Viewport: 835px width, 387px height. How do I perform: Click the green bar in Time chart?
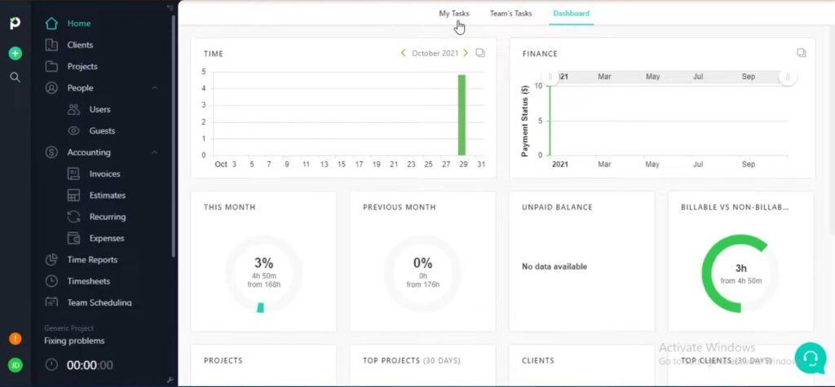462,115
